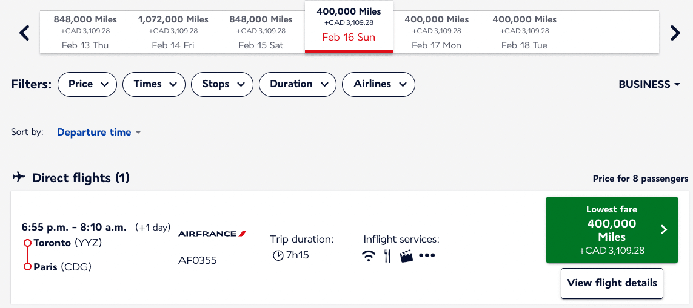
Task: Choose the 400,000 Miles lowest fare
Action: pos(612,230)
